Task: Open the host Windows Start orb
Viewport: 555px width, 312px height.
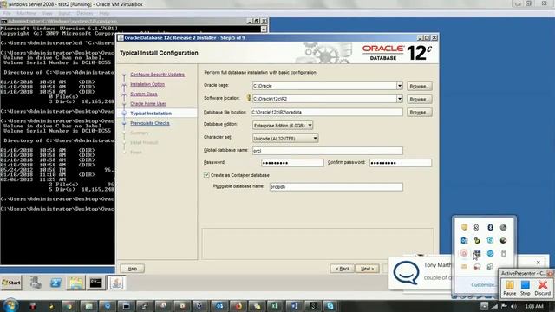Action: 10,306
